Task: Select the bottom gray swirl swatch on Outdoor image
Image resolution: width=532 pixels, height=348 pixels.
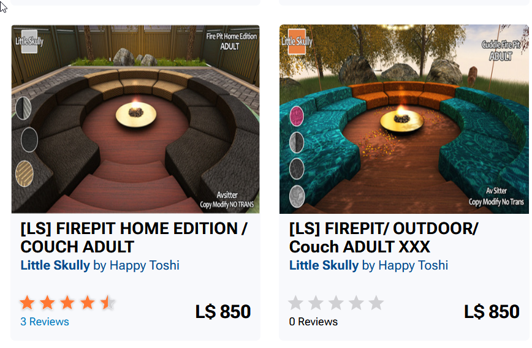Action: 297,197
